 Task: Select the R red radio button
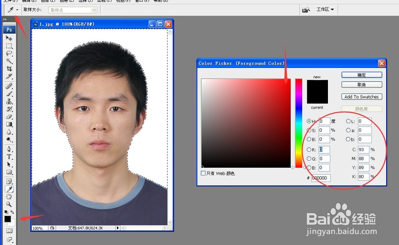tap(309, 150)
